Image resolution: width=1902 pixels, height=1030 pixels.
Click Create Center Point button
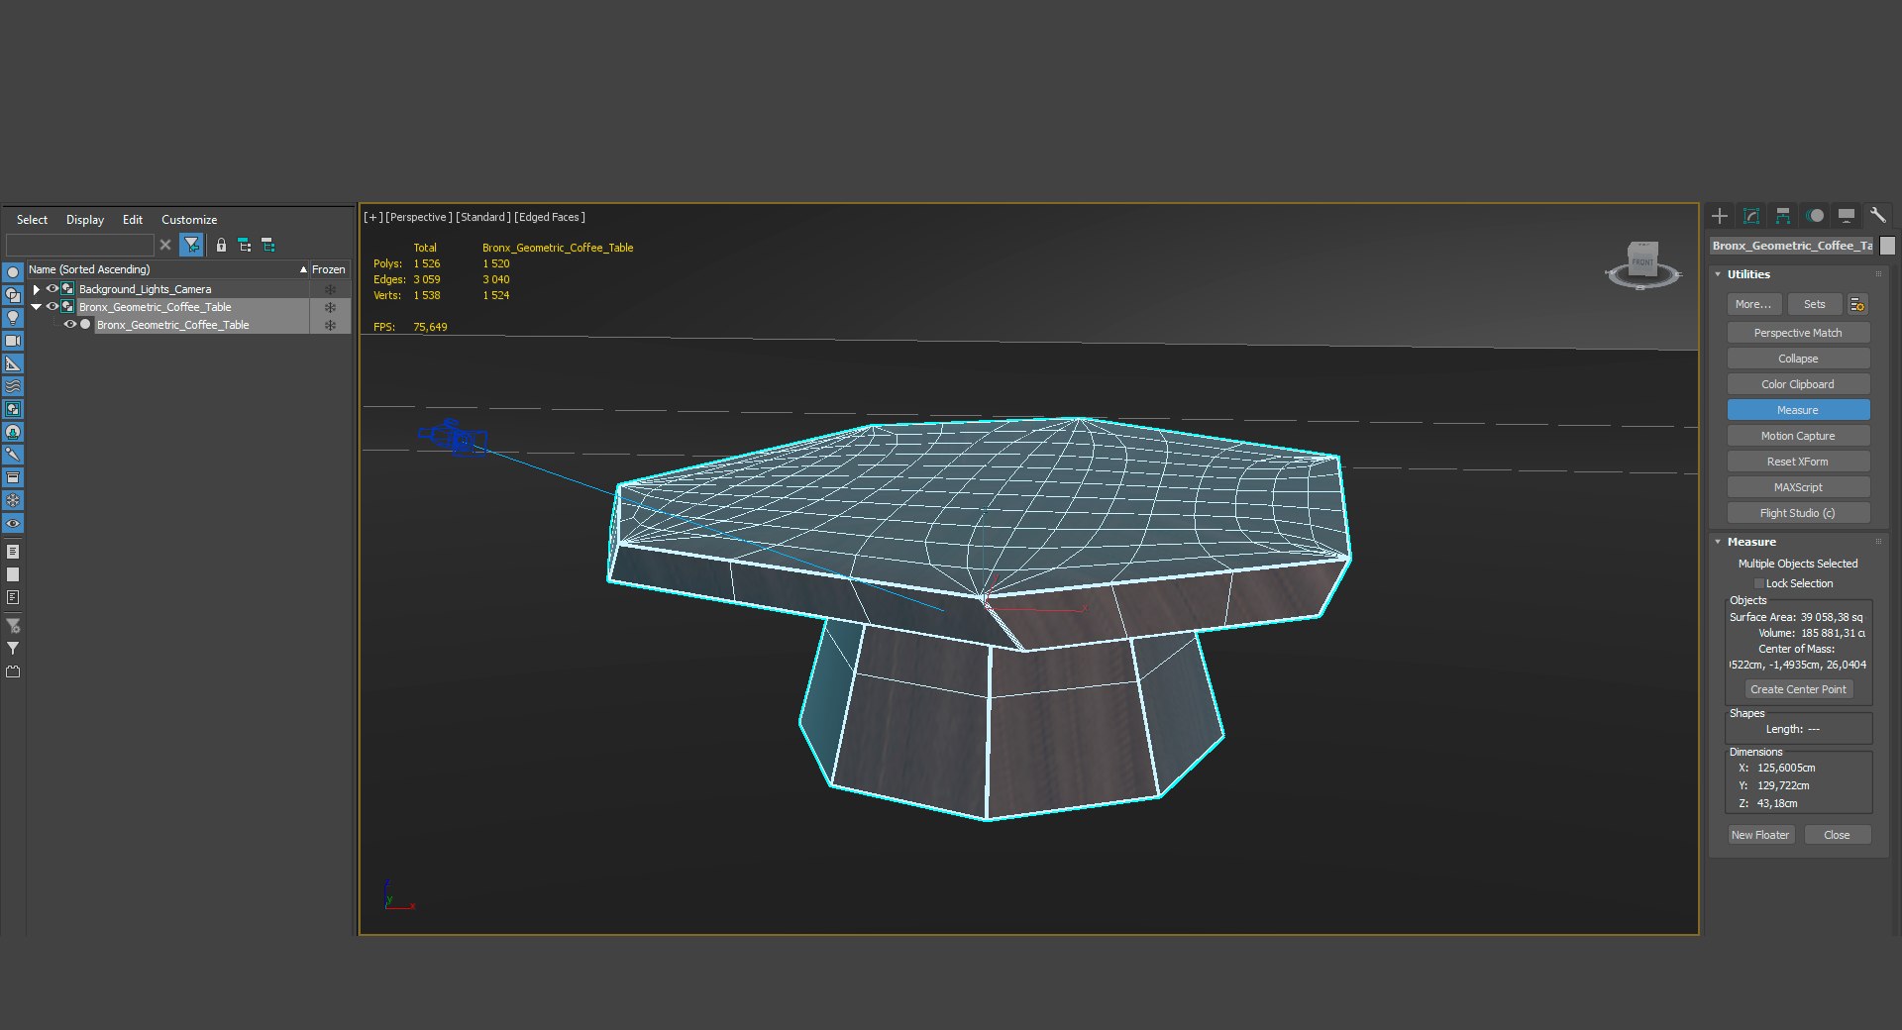1798,689
